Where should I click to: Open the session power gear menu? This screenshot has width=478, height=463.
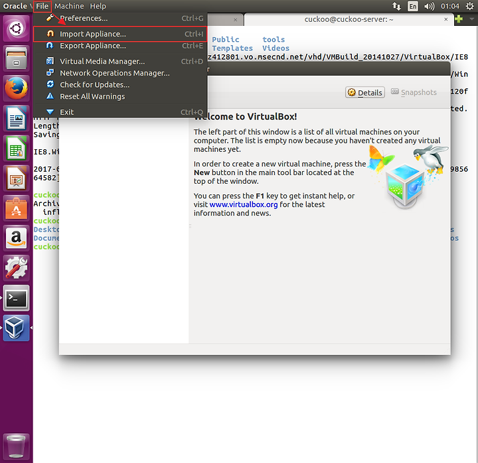point(470,6)
